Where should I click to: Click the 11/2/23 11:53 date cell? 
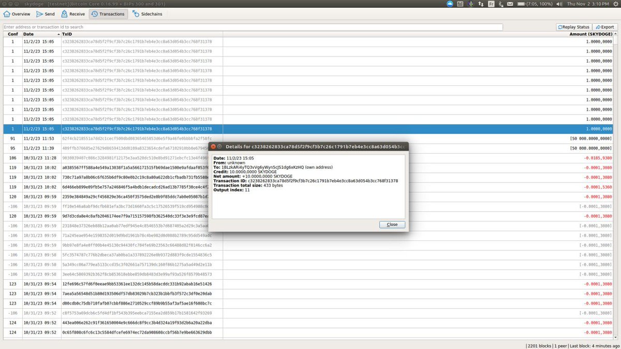click(39, 139)
